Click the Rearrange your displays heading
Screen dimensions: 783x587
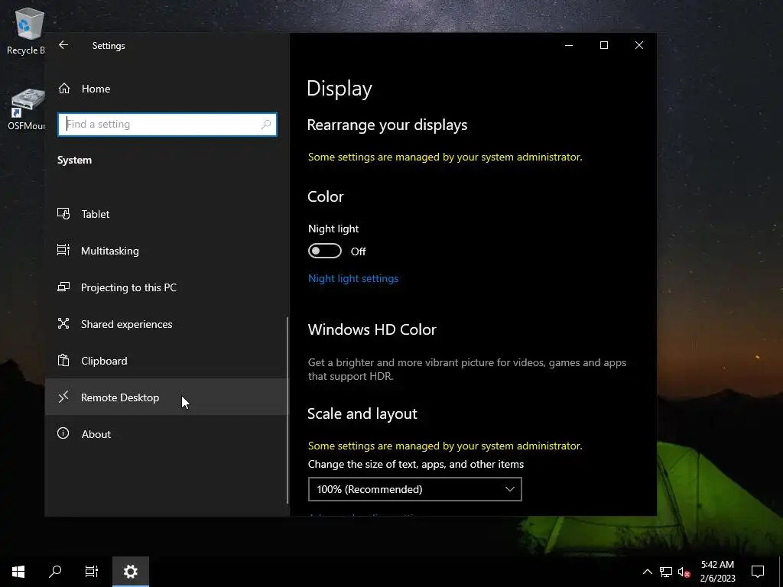coord(387,125)
